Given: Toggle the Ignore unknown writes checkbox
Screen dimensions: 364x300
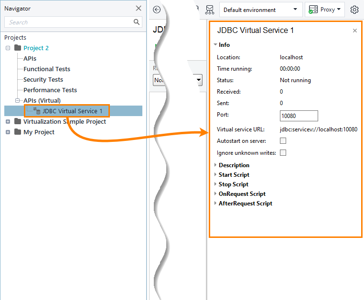Looking at the screenshot, I should (x=283, y=153).
